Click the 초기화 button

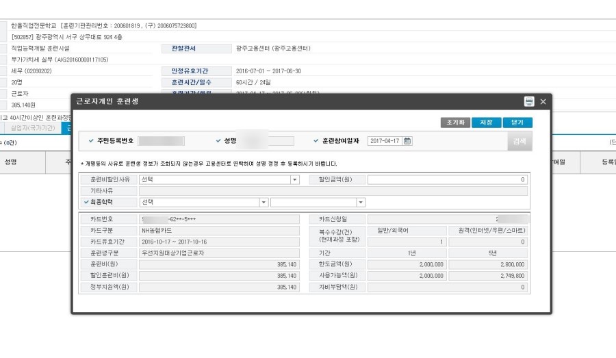coord(455,123)
